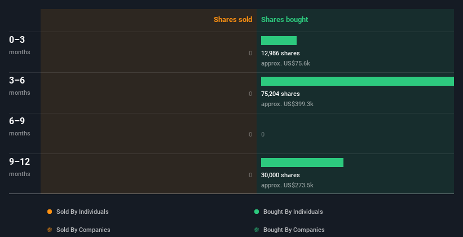The height and width of the screenshot is (237, 463).
Task: Click the approx. US$399.3k amount
Action: [287, 104]
